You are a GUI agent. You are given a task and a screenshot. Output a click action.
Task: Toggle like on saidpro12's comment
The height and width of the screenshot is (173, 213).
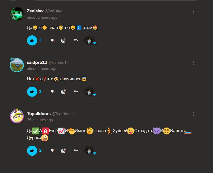point(32,92)
